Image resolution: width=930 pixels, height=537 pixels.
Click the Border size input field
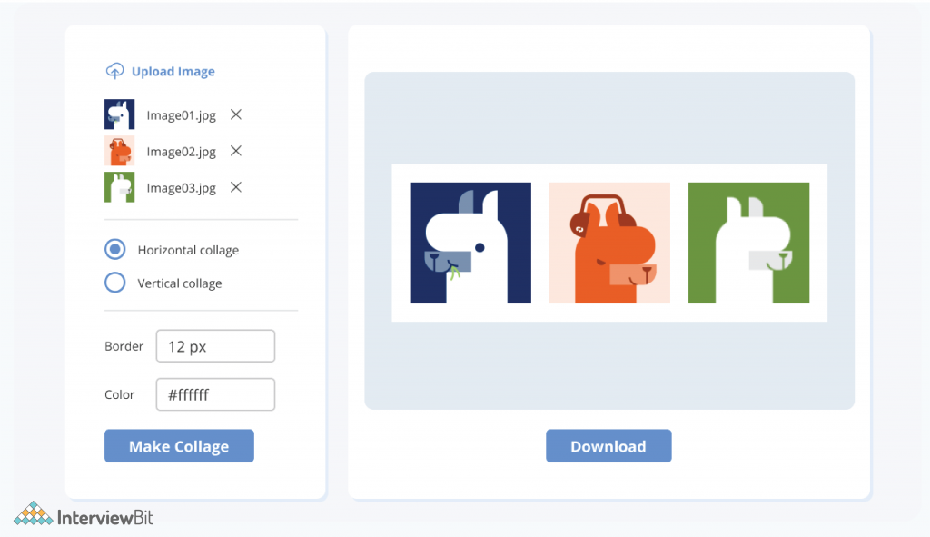tap(215, 346)
